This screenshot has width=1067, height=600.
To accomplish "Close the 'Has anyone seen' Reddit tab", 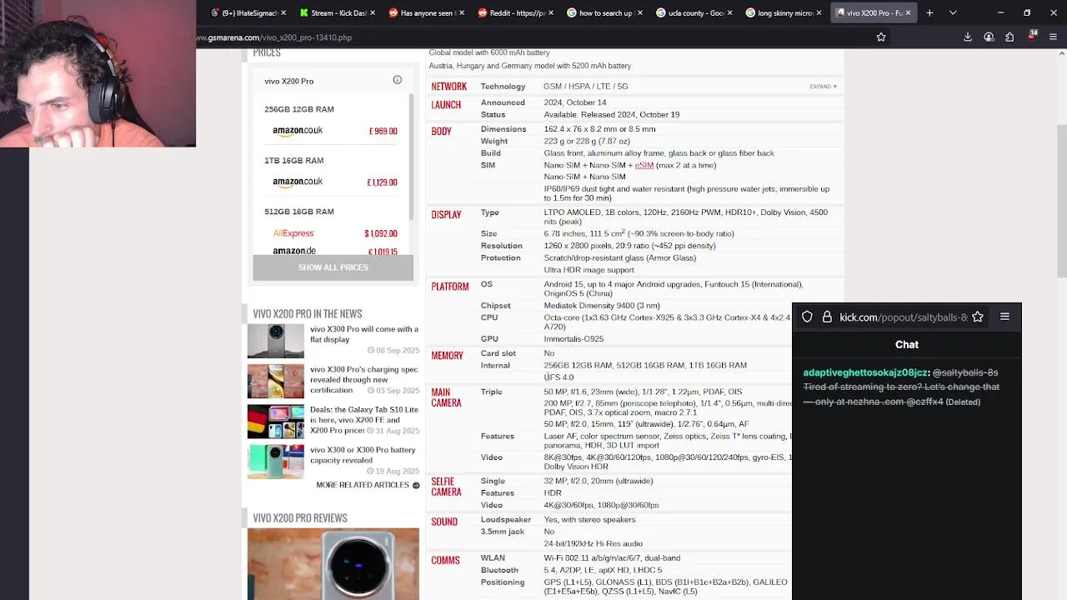I will [461, 12].
